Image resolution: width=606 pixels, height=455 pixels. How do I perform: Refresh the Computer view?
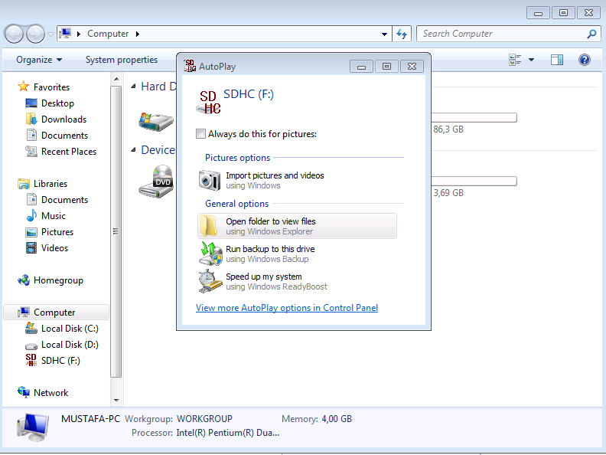(x=402, y=34)
